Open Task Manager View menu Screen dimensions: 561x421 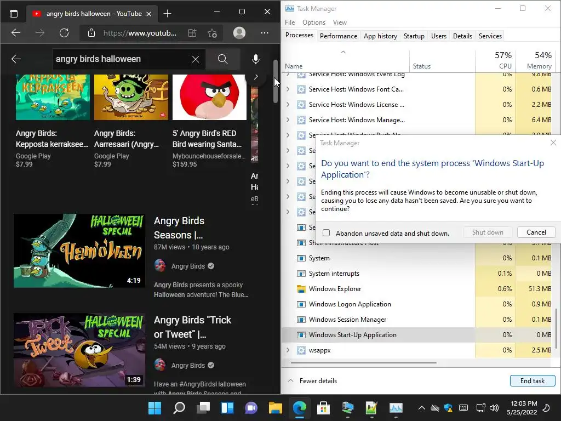[x=340, y=22]
